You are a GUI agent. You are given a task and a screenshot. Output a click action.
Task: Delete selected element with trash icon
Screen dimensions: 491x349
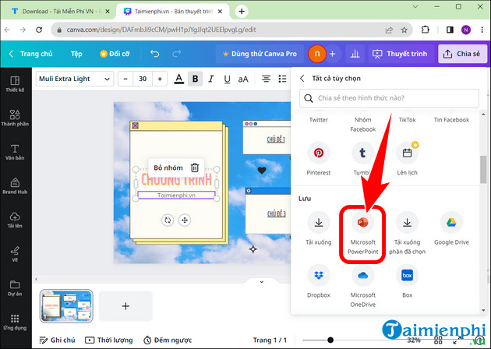(x=195, y=167)
